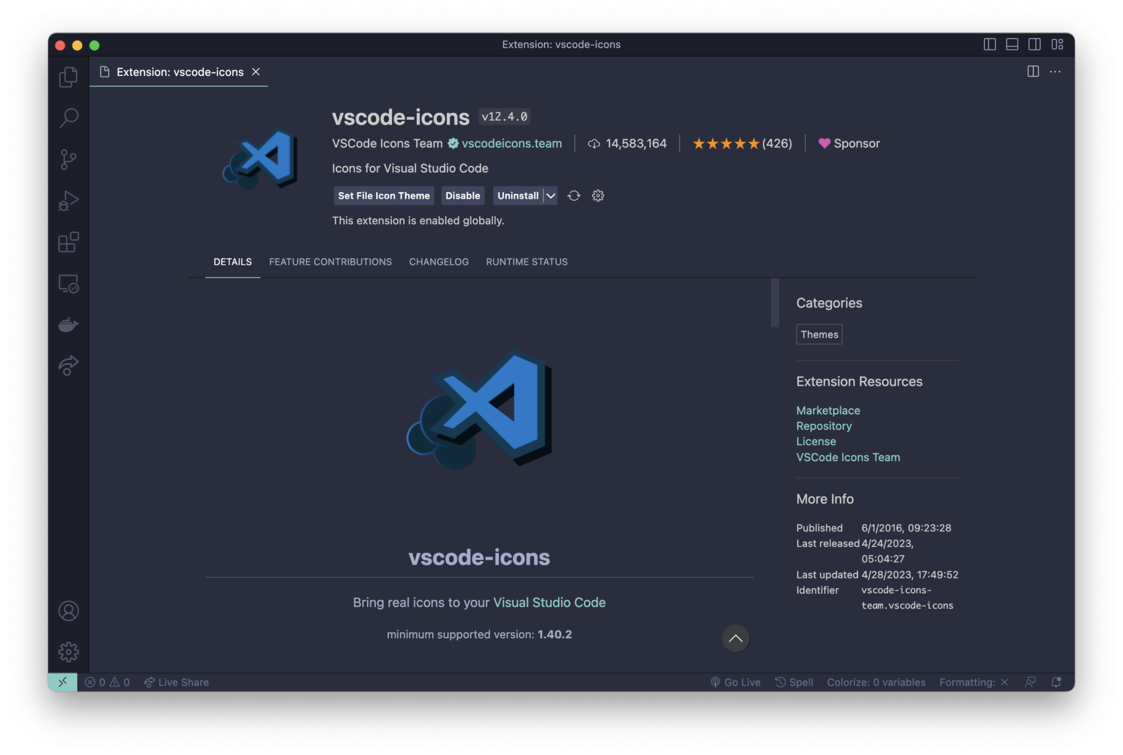
Task: Open the Accounts icon in activity bar
Action: 68,611
